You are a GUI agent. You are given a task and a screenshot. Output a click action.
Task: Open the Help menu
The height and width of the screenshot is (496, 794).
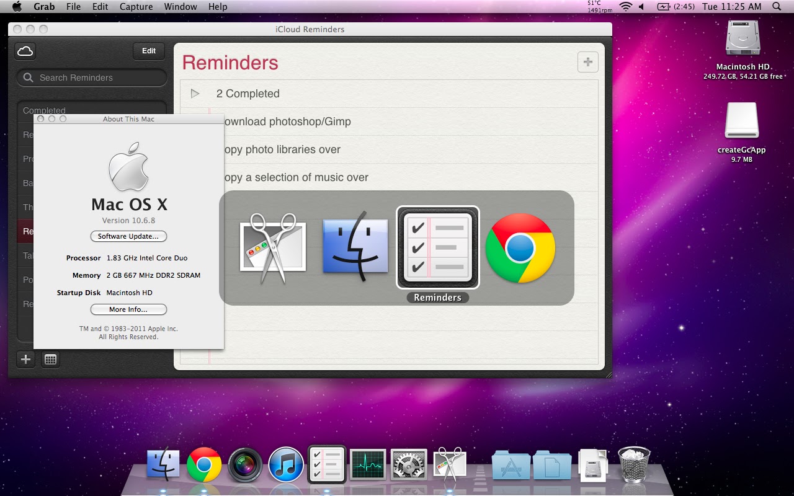[218, 7]
